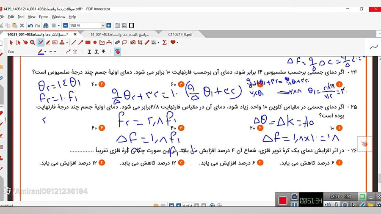Click the zoom out minus button
The image size is (381, 214).
pos(65,25)
